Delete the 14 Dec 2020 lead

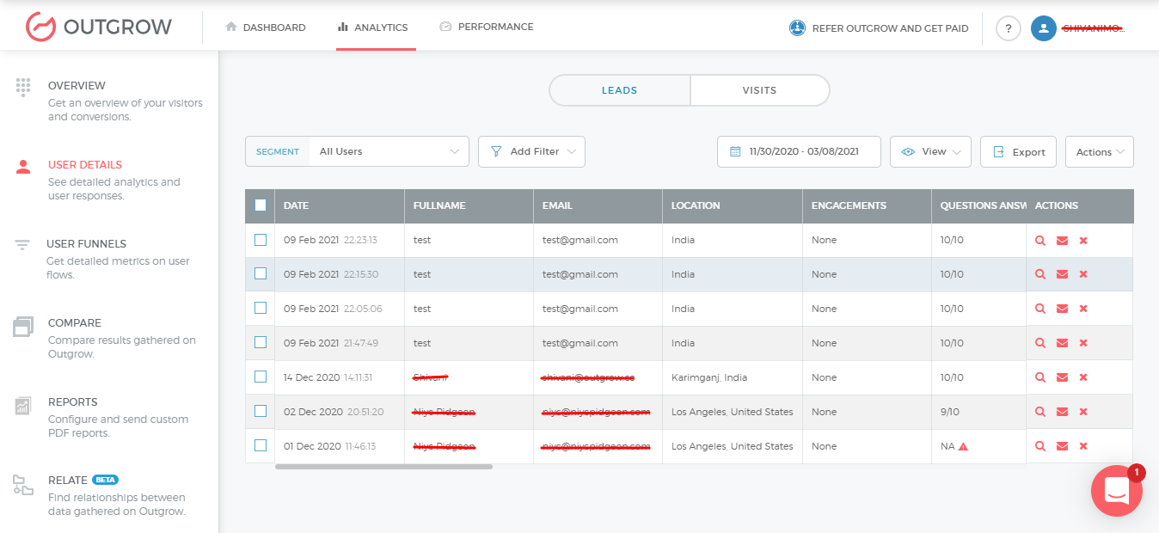1083,377
